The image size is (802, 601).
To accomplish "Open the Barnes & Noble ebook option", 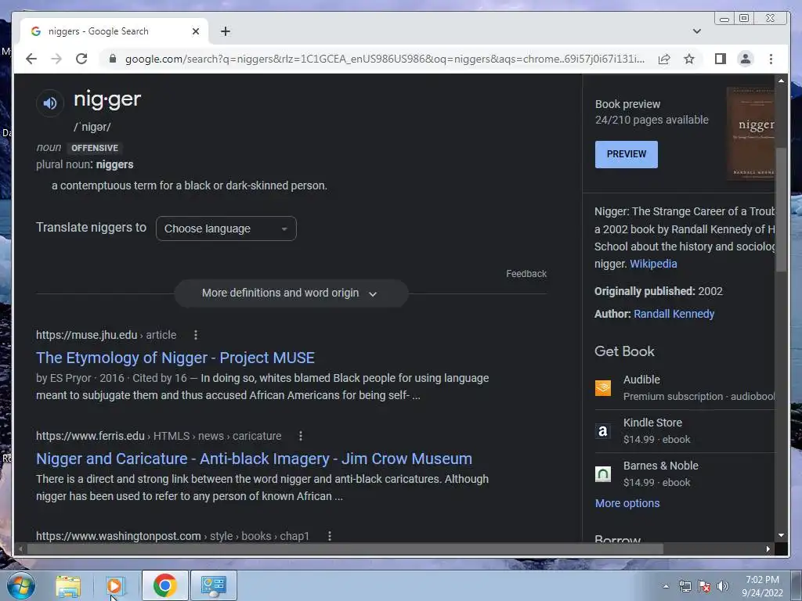I will 685,473.
